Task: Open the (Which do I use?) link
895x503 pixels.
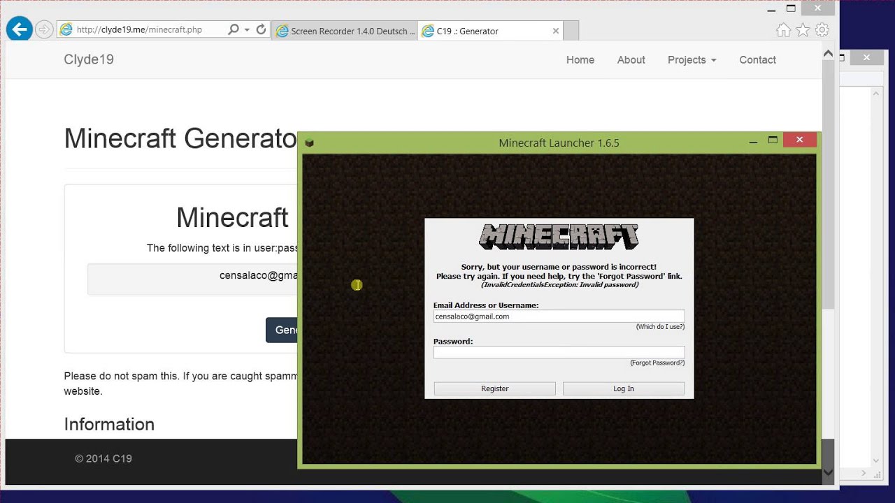Action: coord(660,327)
